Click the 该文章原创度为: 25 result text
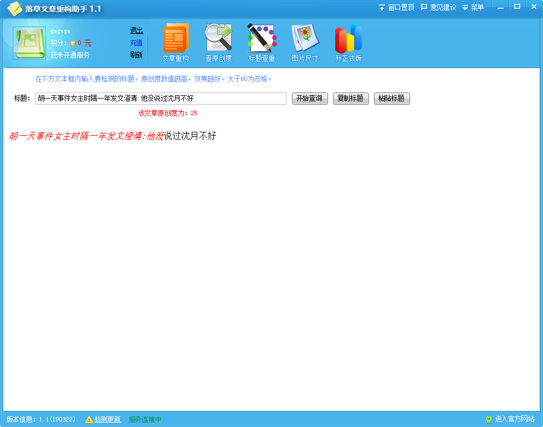 168,113
